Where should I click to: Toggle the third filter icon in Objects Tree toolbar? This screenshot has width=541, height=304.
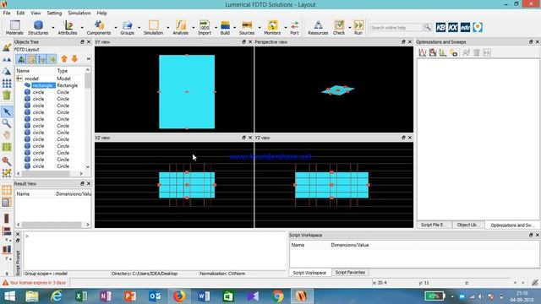[41, 59]
